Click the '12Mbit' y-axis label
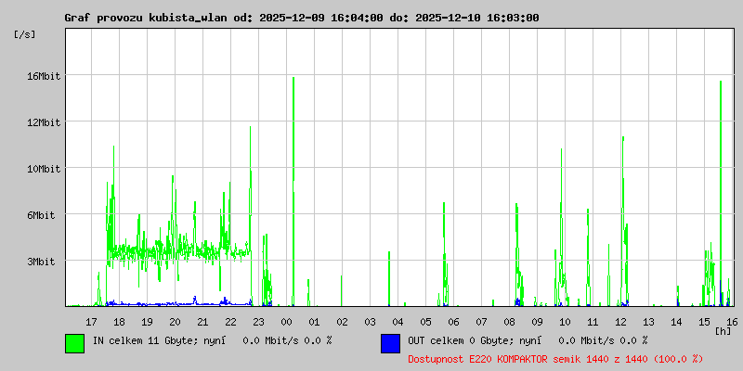 click(x=43, y=122)
